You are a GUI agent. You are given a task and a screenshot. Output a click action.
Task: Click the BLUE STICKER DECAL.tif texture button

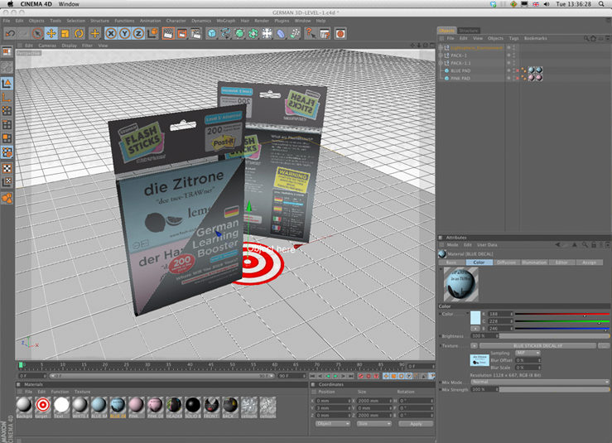tap(537, 346)
